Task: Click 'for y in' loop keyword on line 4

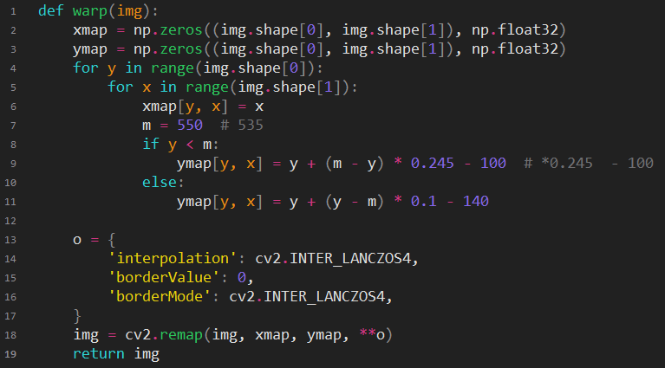Action: click(x=108, y=68)
